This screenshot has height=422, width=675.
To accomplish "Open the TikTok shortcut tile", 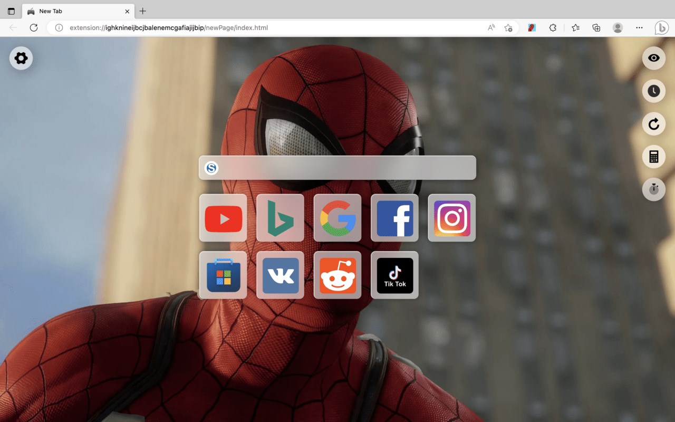I will pos(394,275).
